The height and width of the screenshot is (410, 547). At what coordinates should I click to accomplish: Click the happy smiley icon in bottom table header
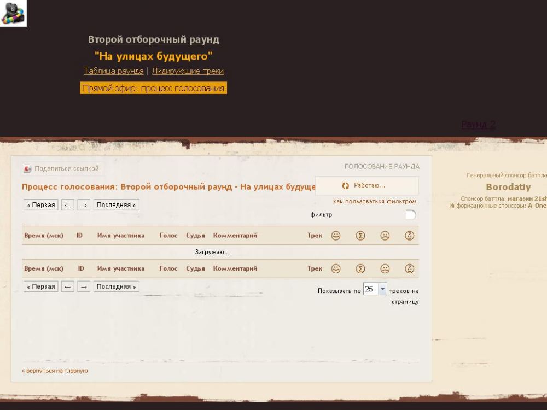[336, 268]
